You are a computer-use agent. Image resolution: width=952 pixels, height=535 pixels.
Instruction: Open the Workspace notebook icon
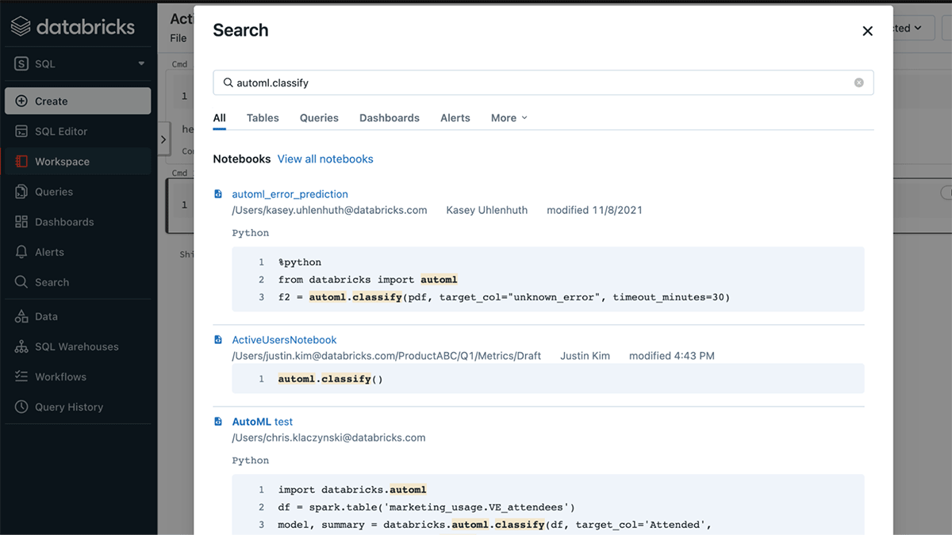[21, 162]
